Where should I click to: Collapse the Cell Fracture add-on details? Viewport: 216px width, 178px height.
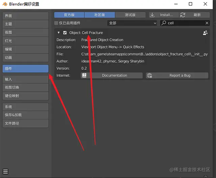coord(58,33)
